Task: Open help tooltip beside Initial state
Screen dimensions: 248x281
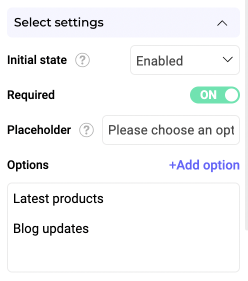Action: (x=82, y=60)
